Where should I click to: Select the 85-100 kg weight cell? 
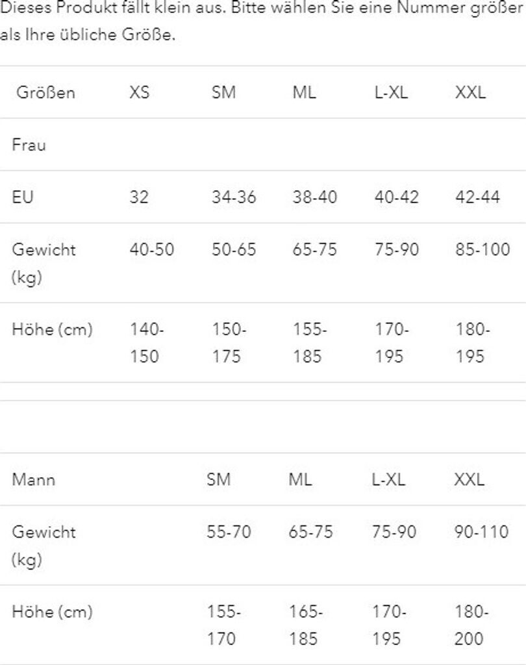[483, 249]
